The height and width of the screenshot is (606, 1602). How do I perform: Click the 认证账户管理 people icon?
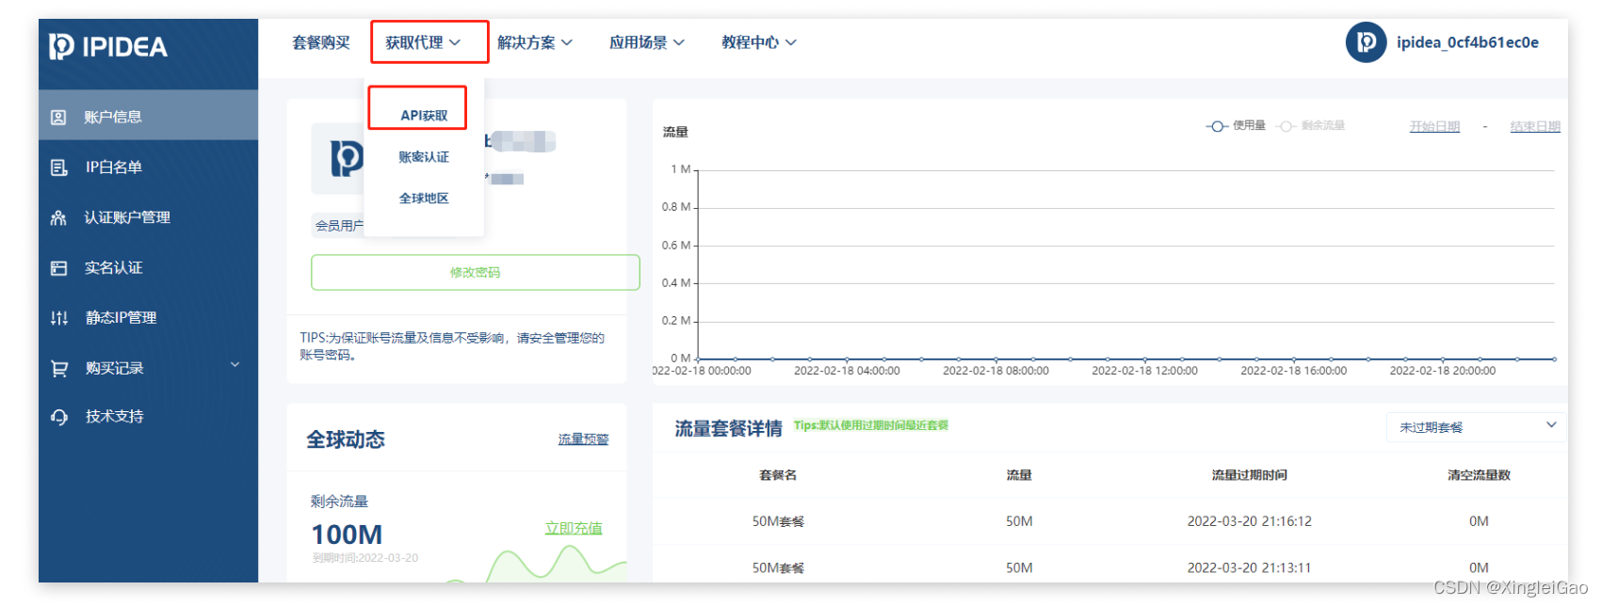[x=58, y=217]
